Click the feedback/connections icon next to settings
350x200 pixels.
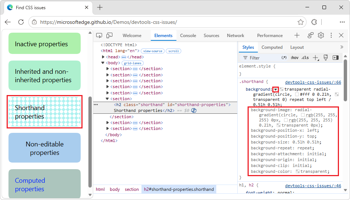[x=311, y=35]
